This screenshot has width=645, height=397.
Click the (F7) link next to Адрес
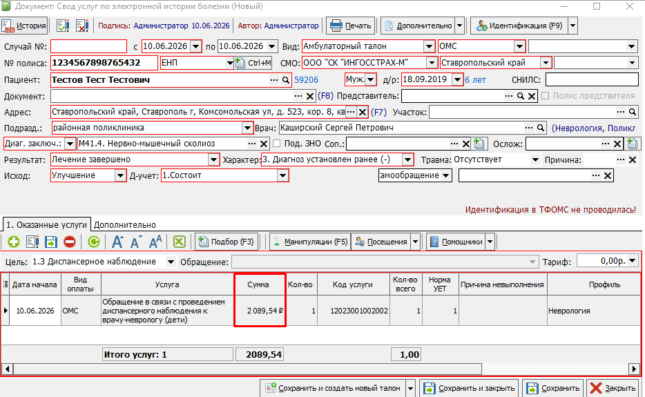tap(379, 112)
